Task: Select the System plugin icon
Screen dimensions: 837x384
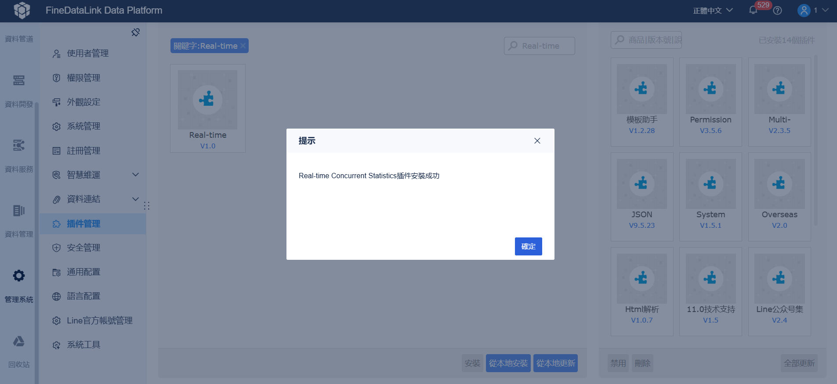Action: coord(710,184)
